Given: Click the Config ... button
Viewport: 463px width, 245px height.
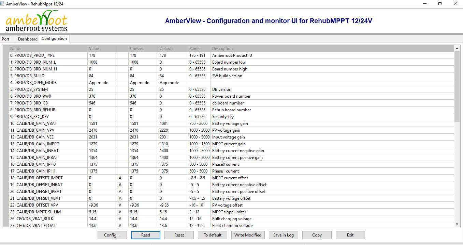Looking at the screenshot, I should pos(112,235).
